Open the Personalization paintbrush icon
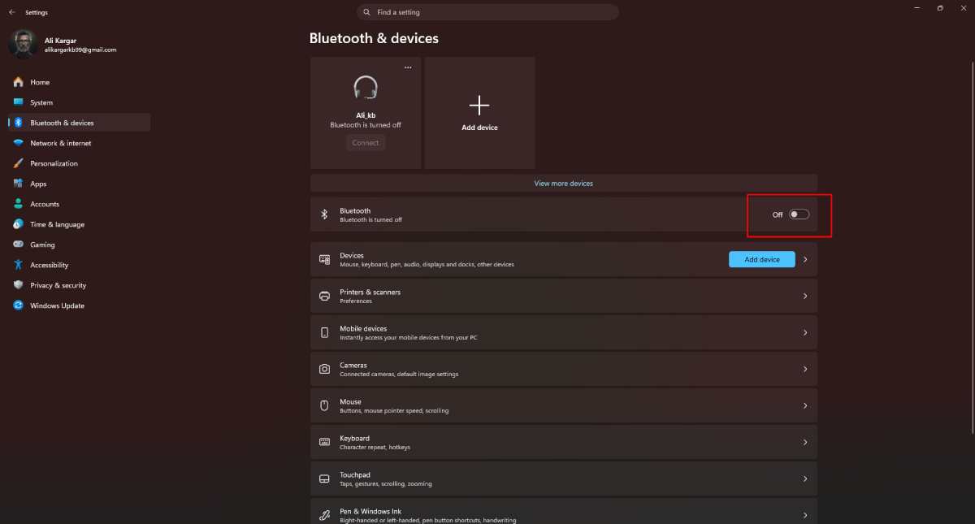Viewport: 975px width, 524px height. coord(18,163)
